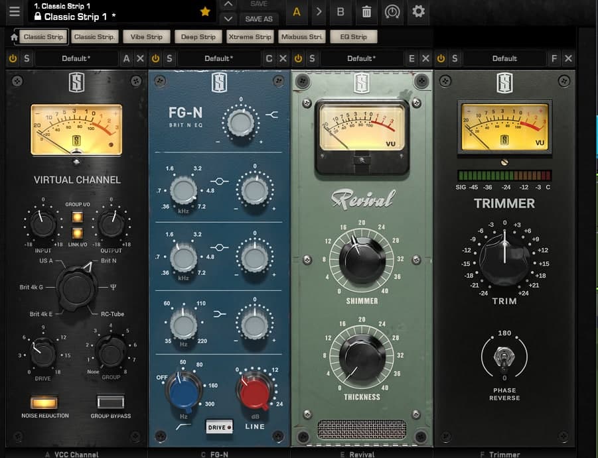The image size is (598, 458).
Task: Toggle power on VCC Channel module
Action: (x=13, y=58)
